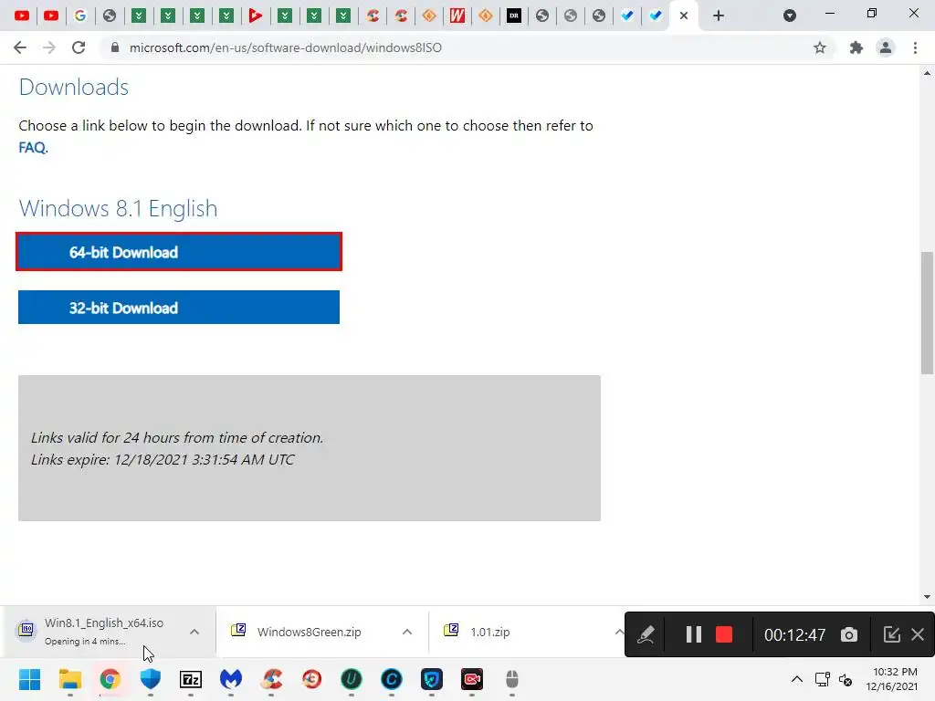
Task: Open the blue shield app on taskbar
Action: 432,679
